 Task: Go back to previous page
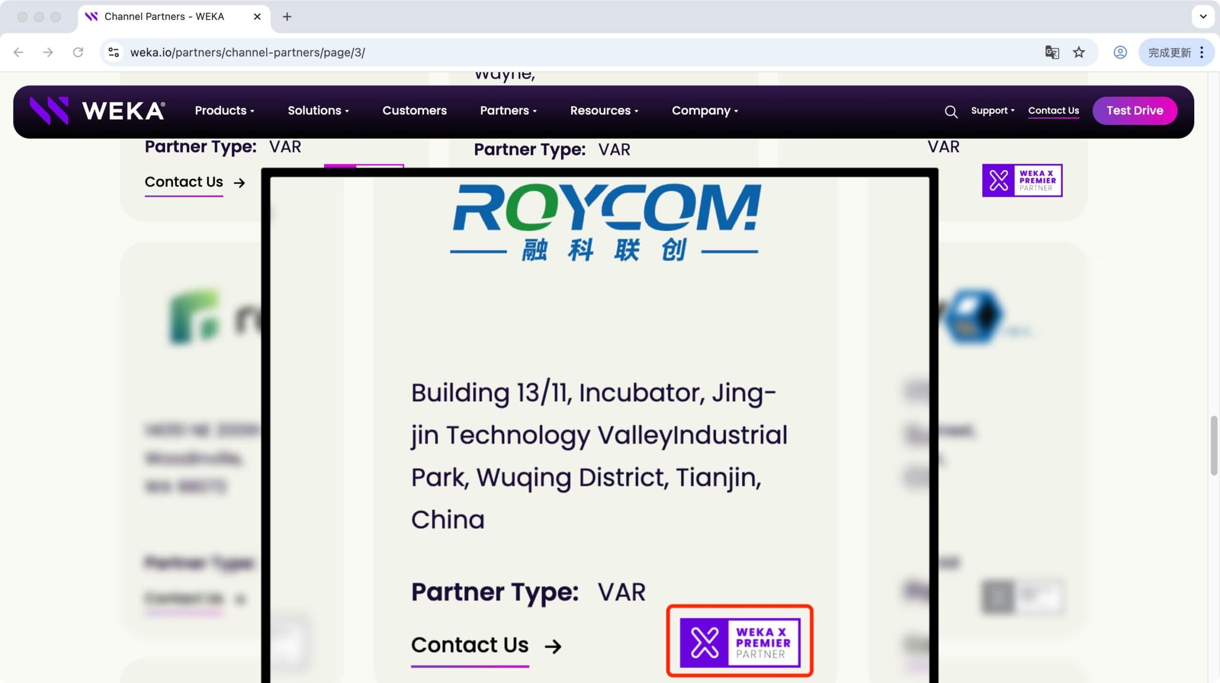19,52
